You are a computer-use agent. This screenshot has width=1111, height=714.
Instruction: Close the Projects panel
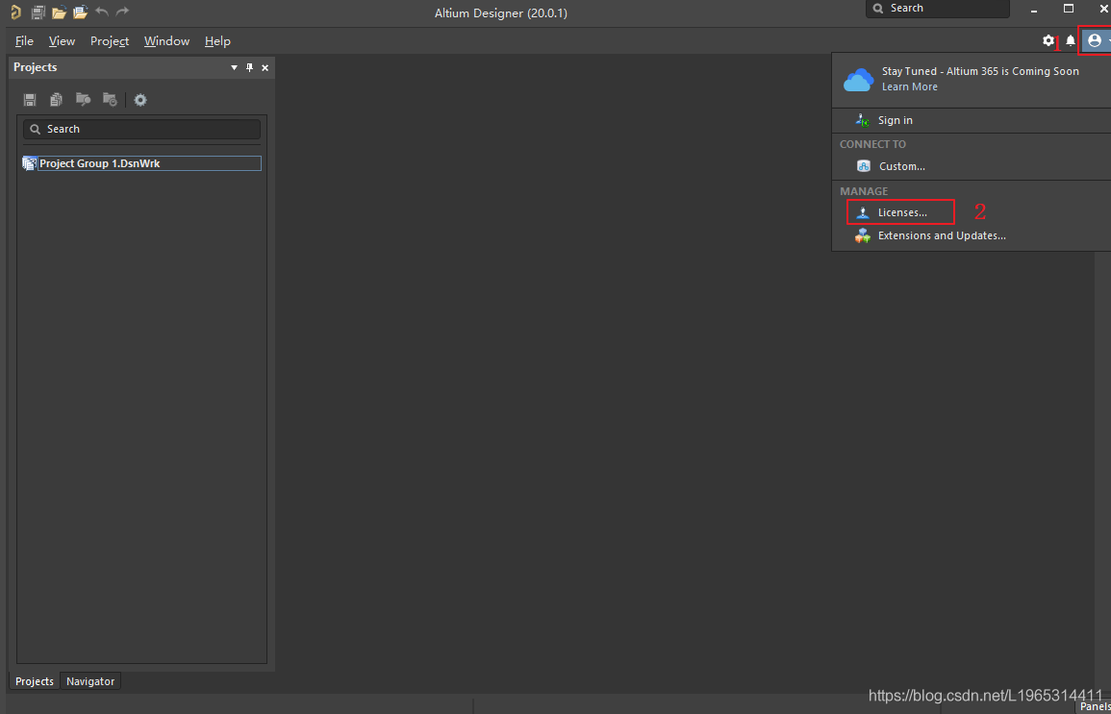coord(265,68)
